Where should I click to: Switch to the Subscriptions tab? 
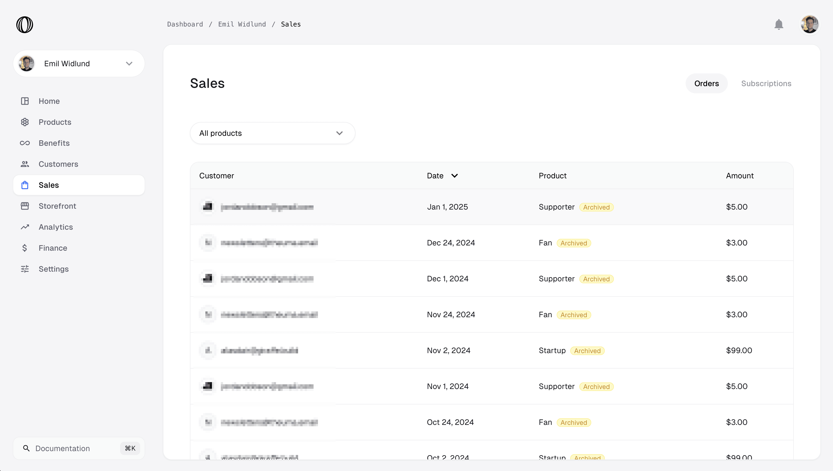(766, 83)
